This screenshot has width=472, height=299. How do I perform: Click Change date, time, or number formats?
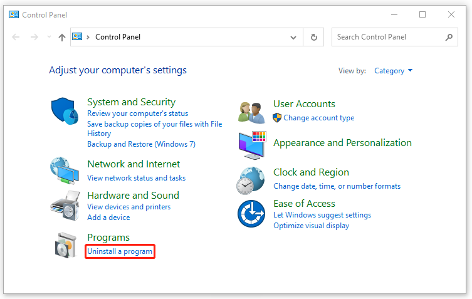[x=337, y=186]
